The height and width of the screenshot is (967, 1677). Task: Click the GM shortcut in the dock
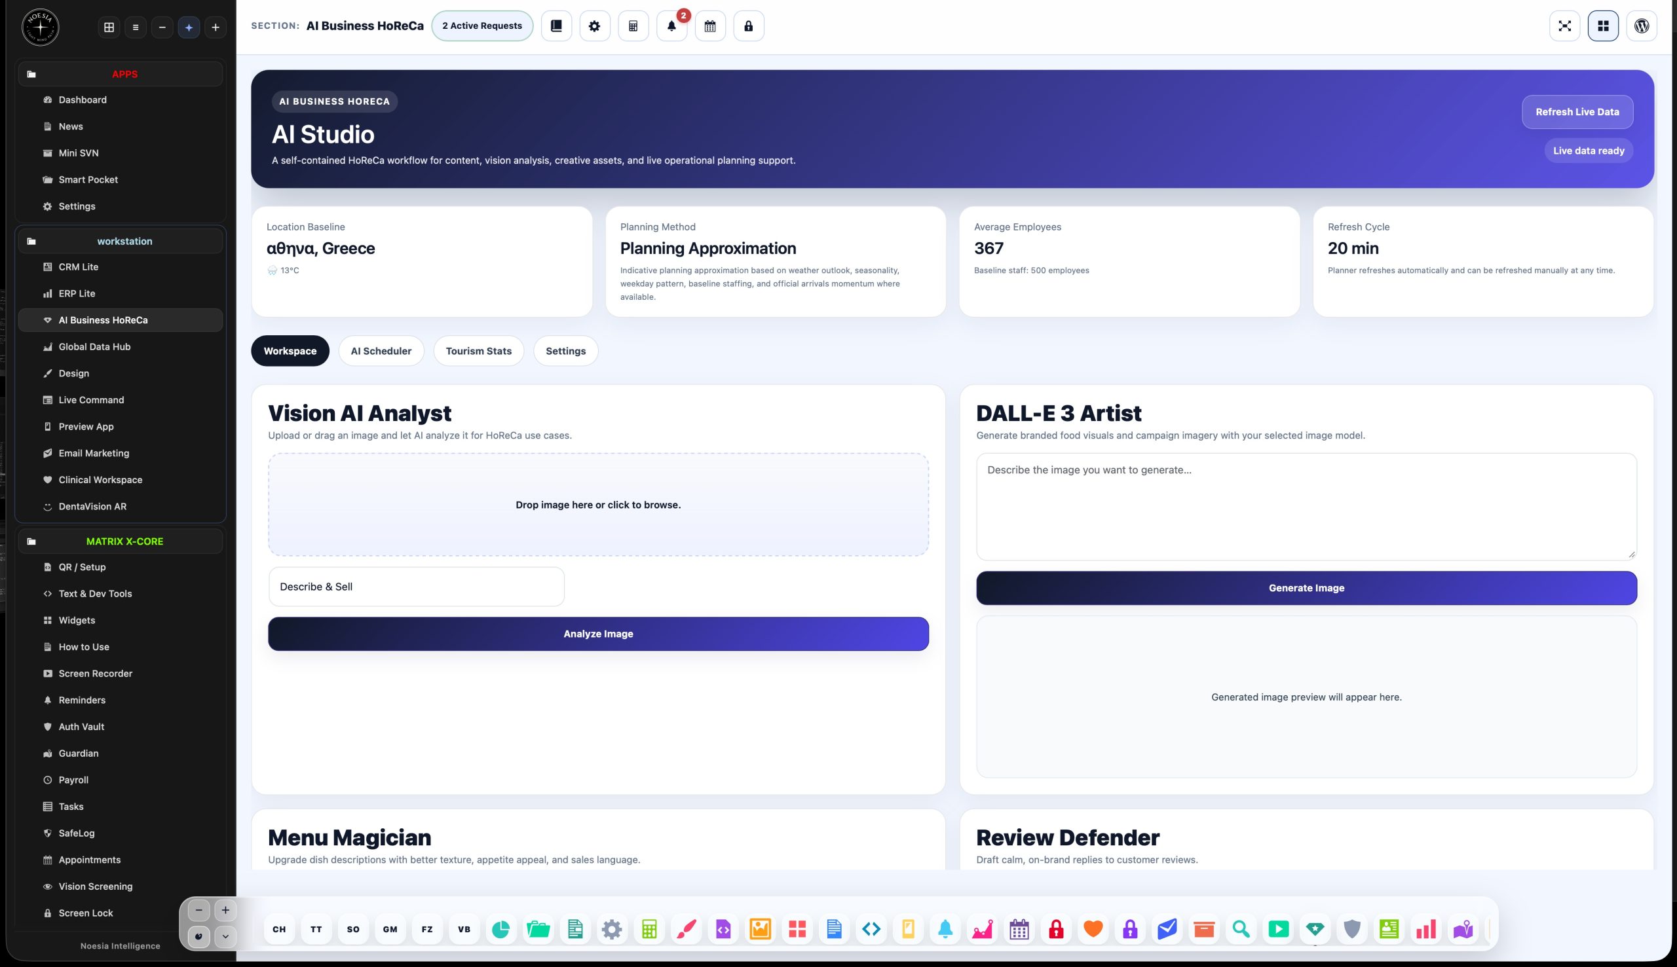(390, 929)
